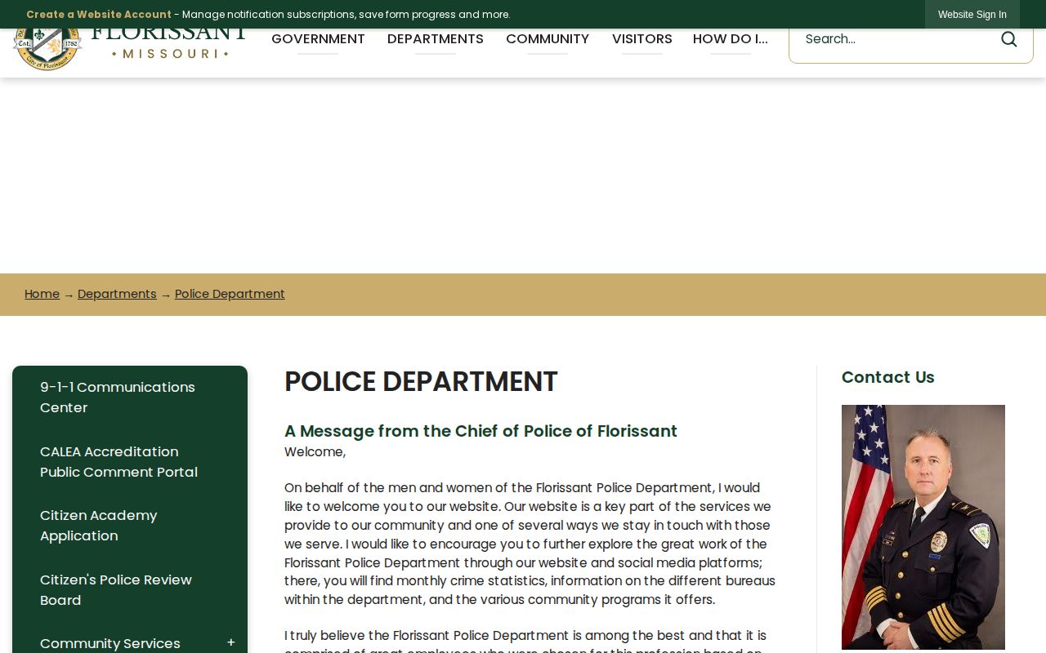The image size is (1046, 653).
Task: Click the Chief of Police message heading
Action: coord(481,431)
